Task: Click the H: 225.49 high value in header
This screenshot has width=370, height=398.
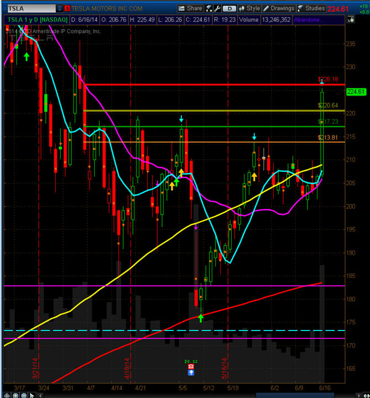Action: tap(143, 19)
